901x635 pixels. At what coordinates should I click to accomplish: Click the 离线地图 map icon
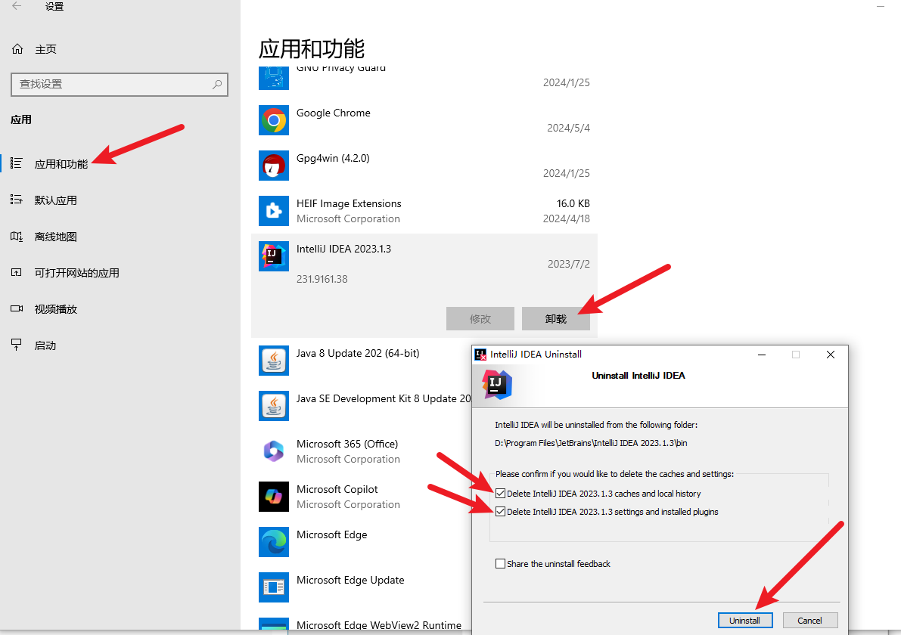pos(17,236)
